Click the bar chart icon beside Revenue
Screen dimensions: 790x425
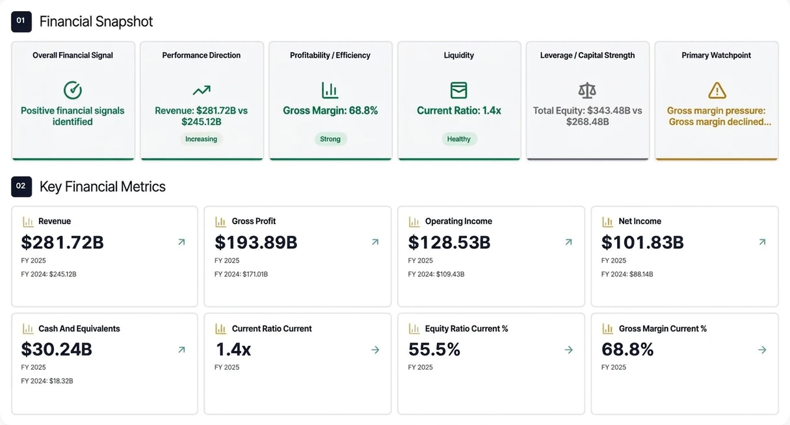tap(28, 222)
